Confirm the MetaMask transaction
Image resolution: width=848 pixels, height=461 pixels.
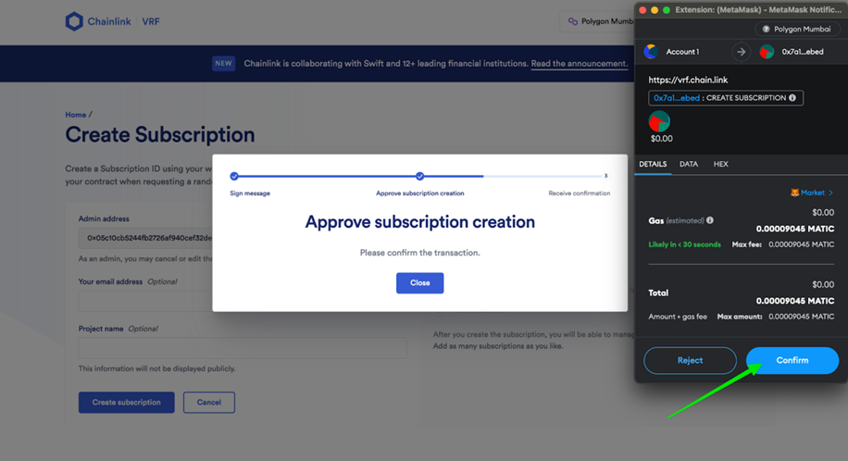[792, 360]
